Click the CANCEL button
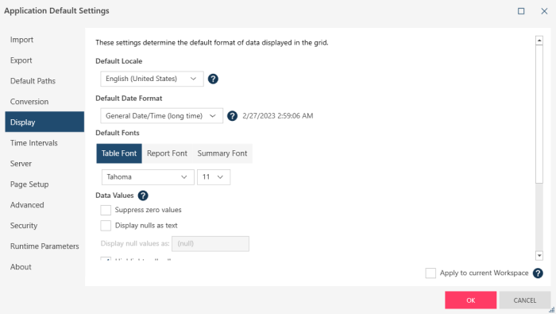 coord(525,300)
